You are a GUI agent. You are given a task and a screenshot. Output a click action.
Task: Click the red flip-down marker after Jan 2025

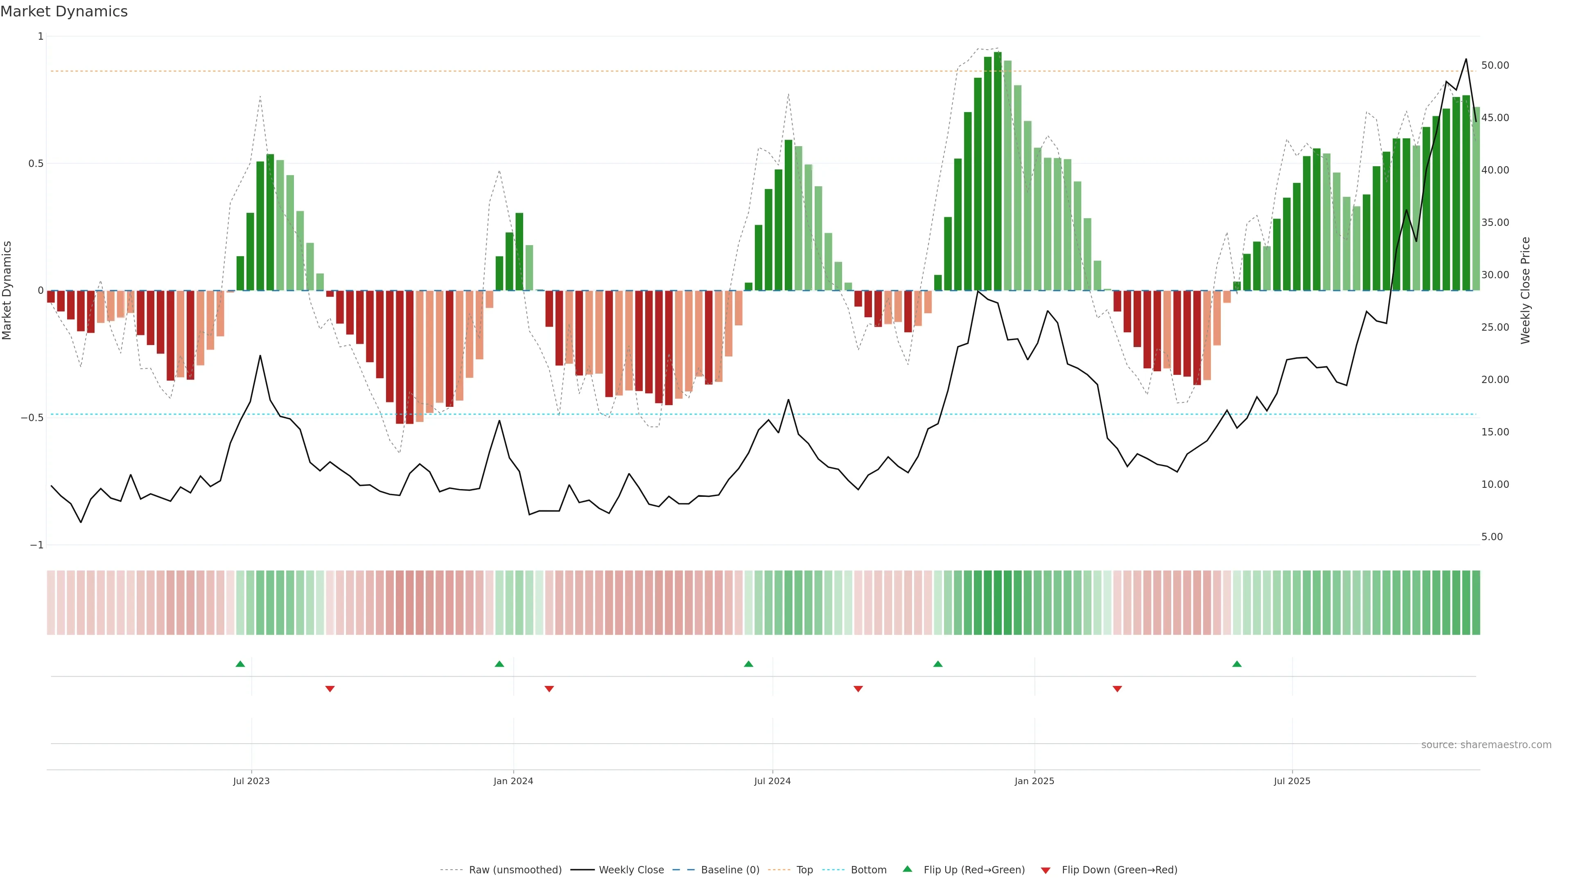pos(1117,689)
